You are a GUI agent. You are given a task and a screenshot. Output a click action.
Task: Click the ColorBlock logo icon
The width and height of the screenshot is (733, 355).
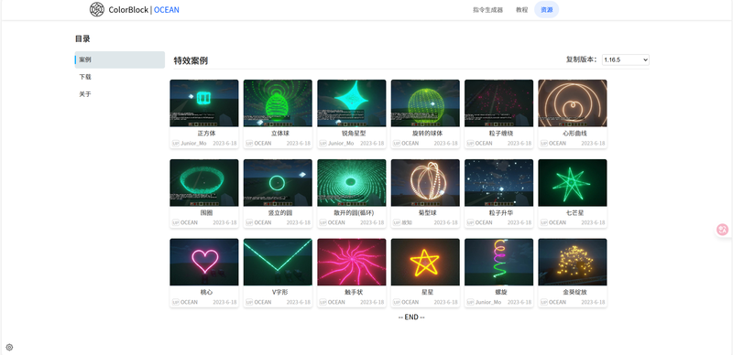point(97,9)
